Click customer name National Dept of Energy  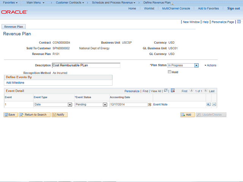point(94,48)
